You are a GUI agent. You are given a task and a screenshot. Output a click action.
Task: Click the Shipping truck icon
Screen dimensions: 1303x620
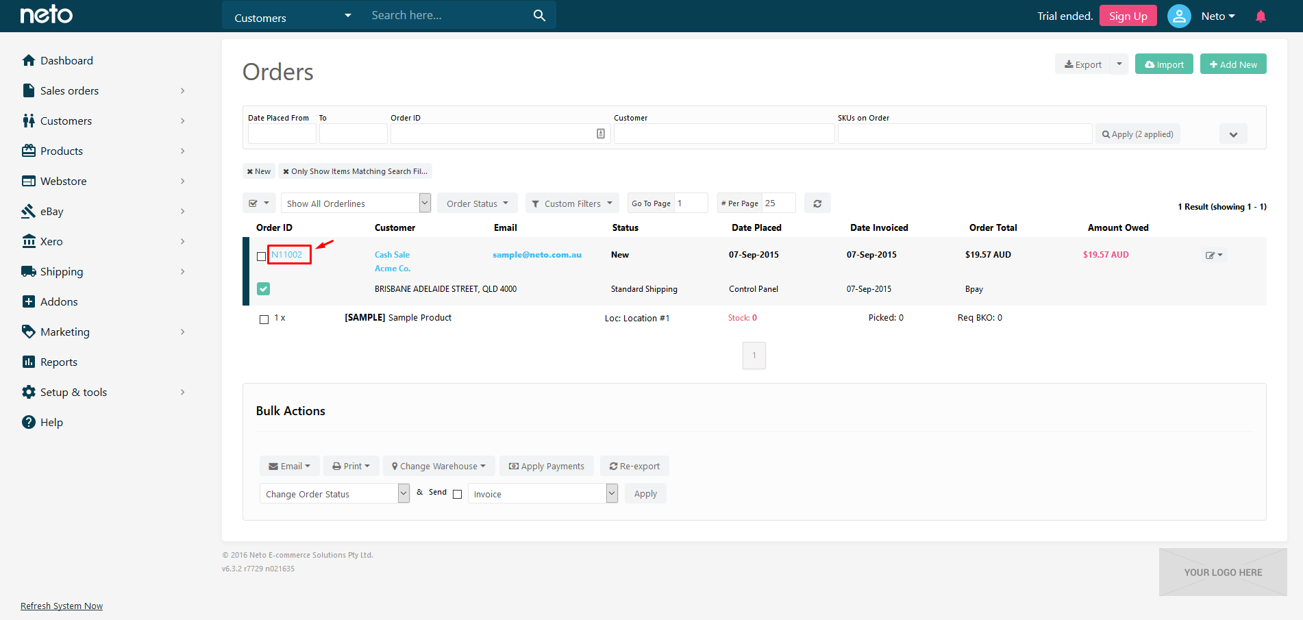pyautogui.click(x=29, y=271)
